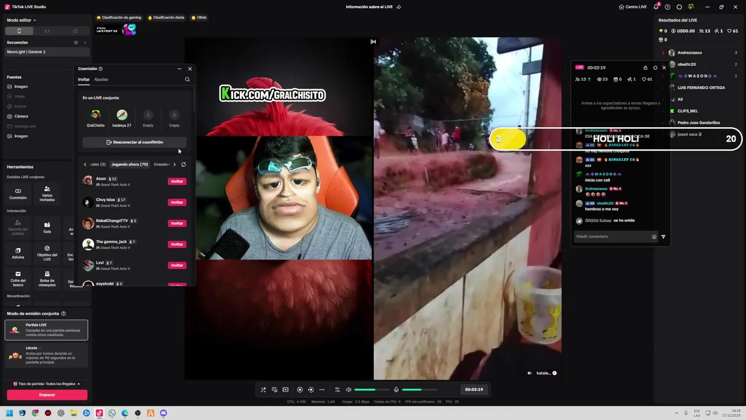
Task: Click the chat filter funnel icon
Action: click(x=663, y=237)
